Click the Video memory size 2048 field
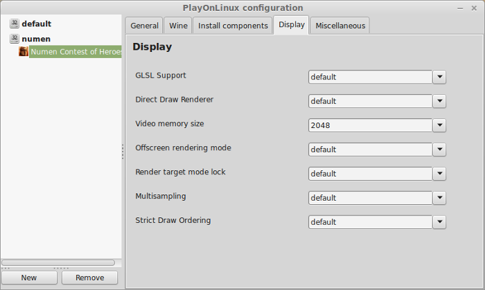Image resolution: width=485 pixels, height=290 pixels. [x=370, y=125]
